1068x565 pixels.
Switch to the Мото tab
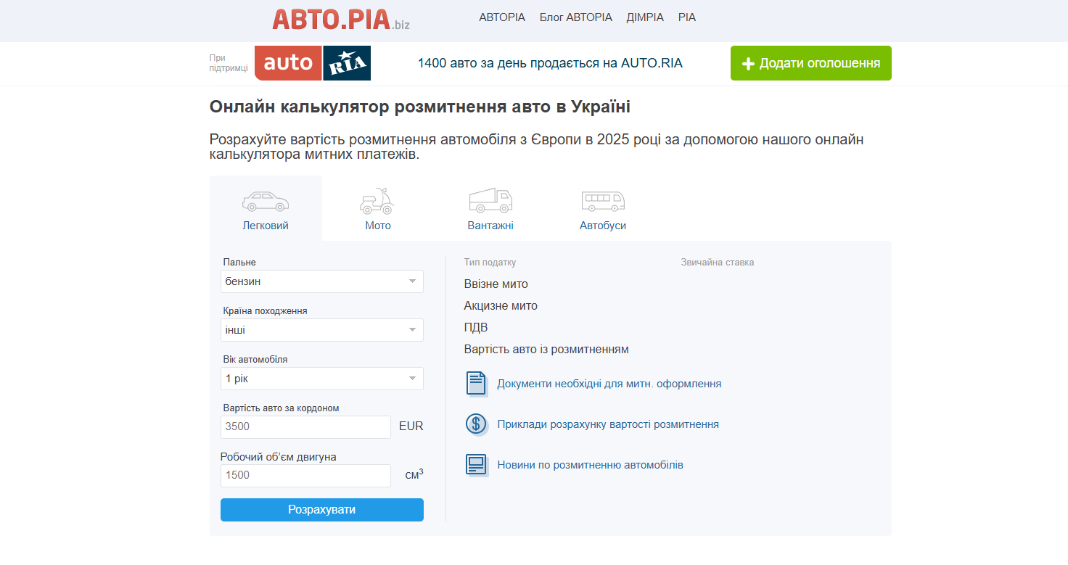378,226
